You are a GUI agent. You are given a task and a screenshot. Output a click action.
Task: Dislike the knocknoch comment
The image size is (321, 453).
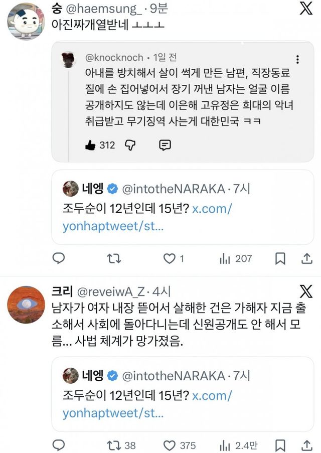[130, 145]
